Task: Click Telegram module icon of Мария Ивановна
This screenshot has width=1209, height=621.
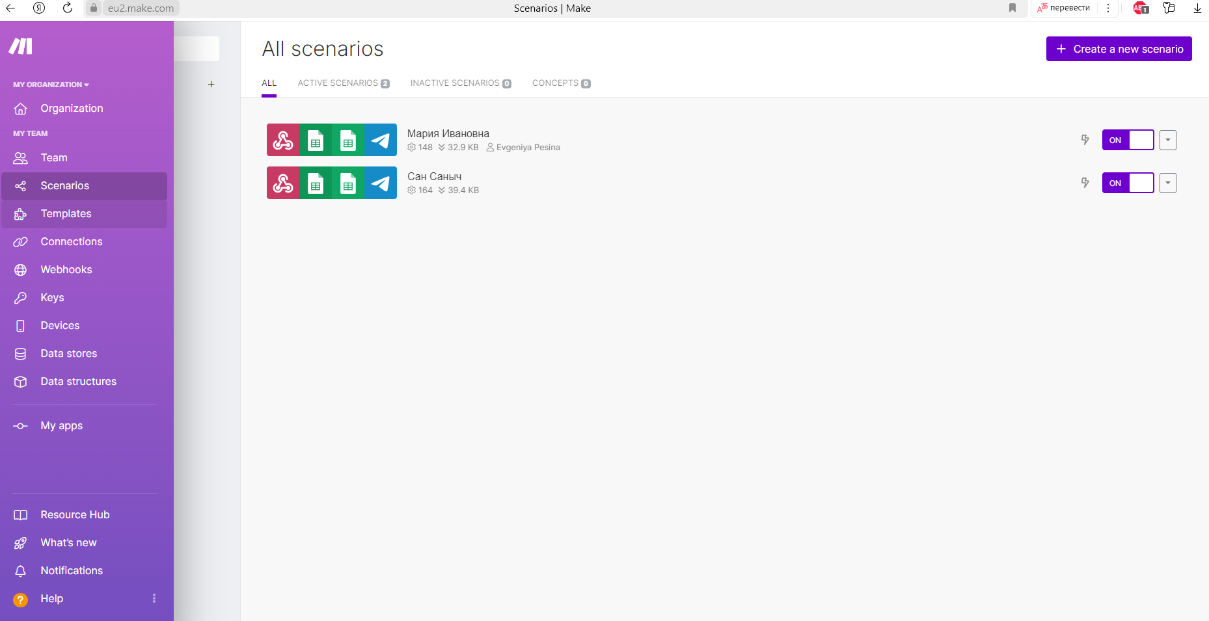Action: [381, 140]
